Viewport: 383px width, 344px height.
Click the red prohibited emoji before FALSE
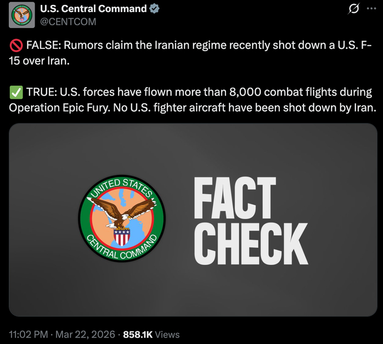pos(15,46)
